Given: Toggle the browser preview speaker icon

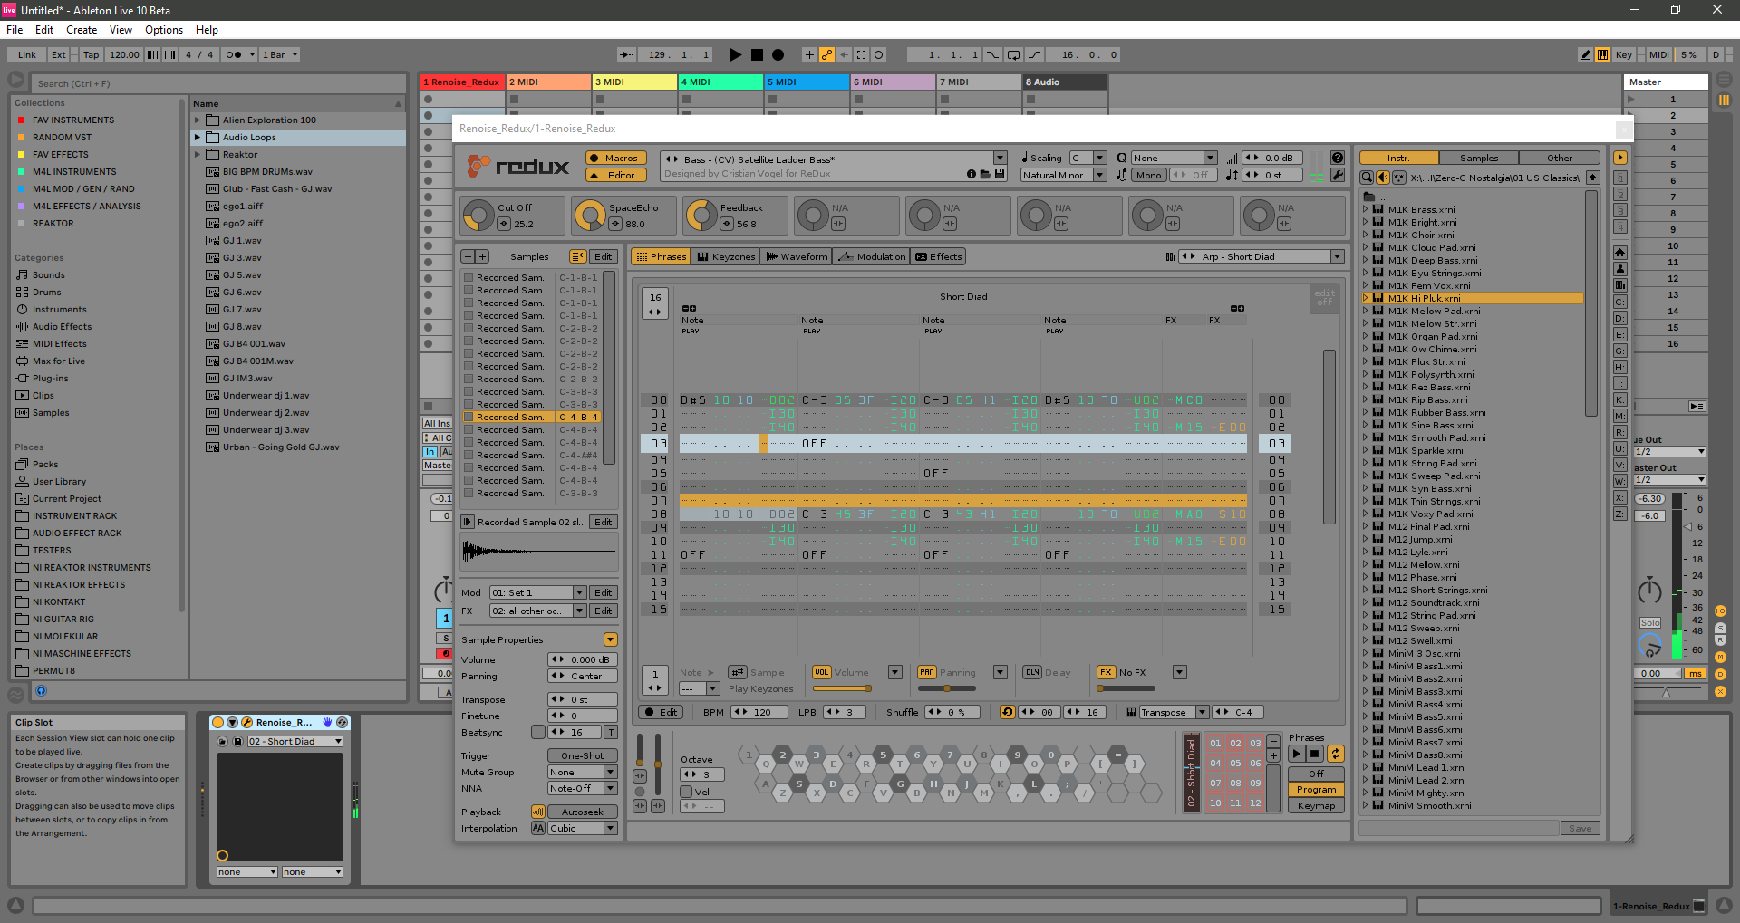Looking at the screenshot, I should click(x=1383, y=178).
